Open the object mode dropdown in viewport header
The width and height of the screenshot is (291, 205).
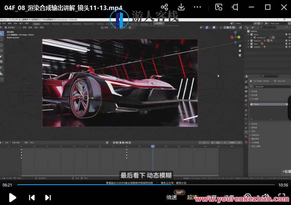click(x=12, y=27)
